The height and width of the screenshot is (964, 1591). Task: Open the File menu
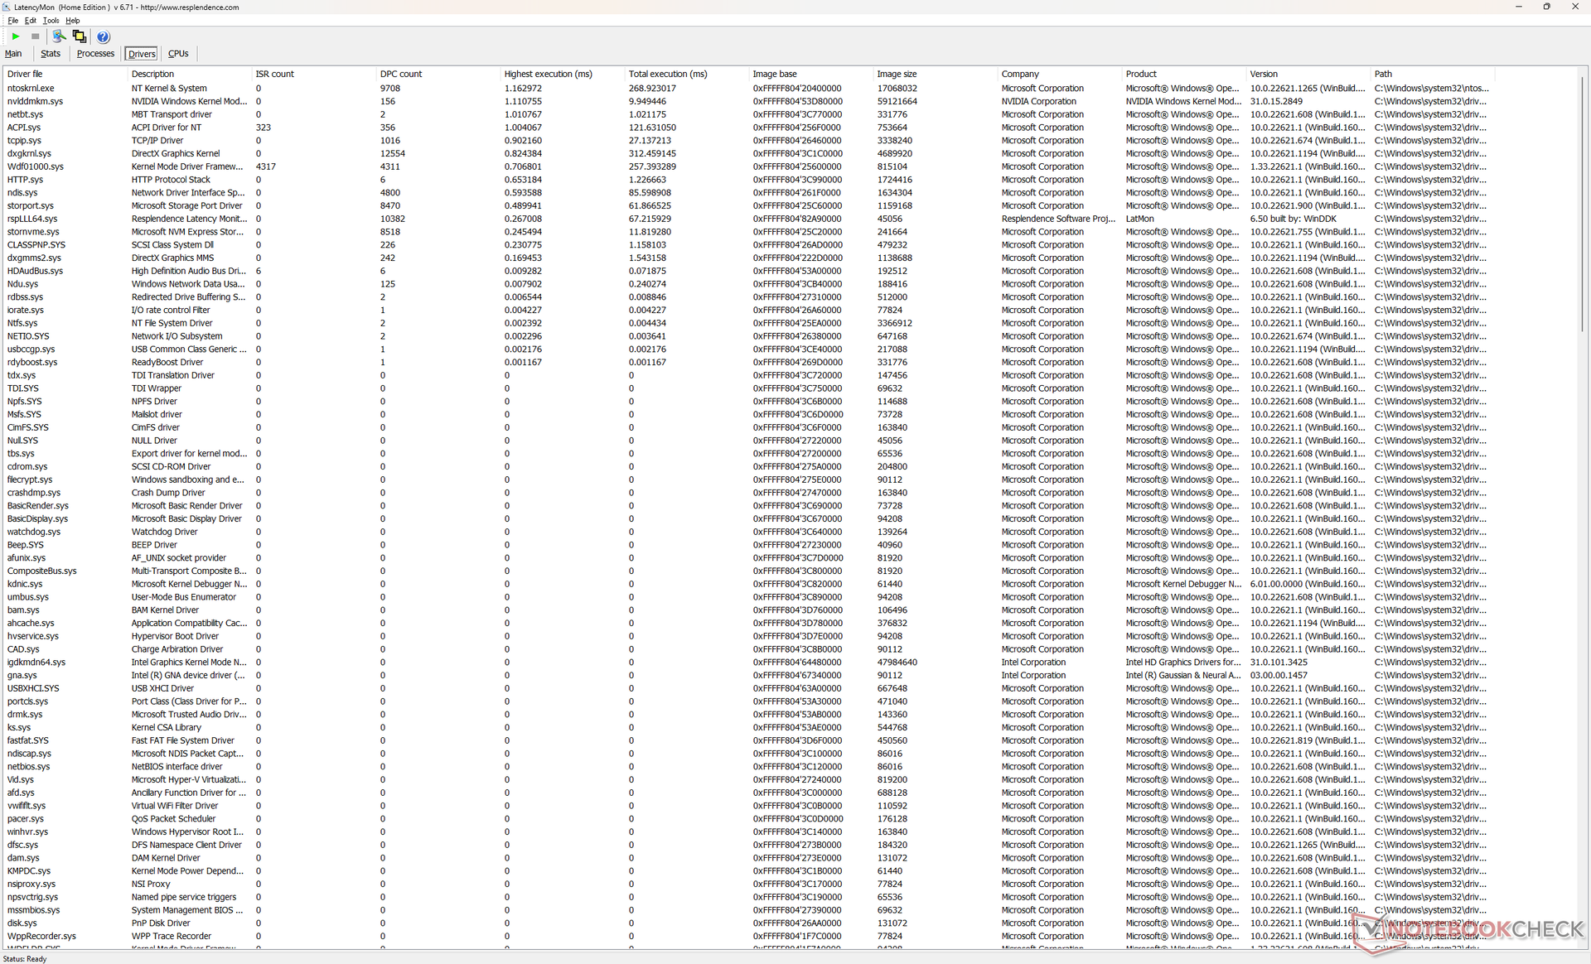12,21
